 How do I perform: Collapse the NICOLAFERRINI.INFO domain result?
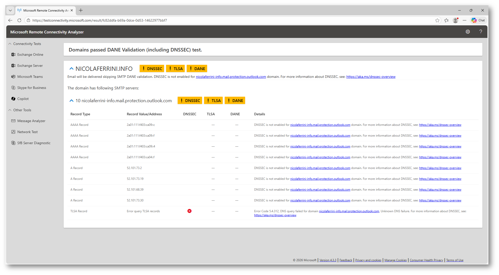click(x=71, y=69)
